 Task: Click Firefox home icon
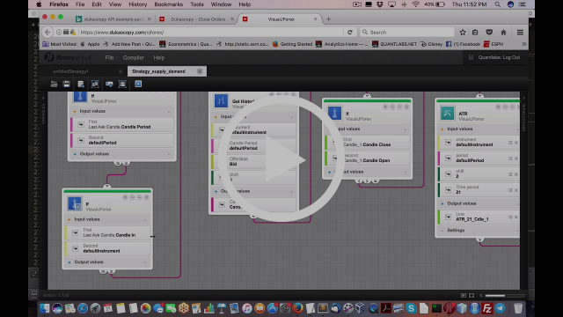[x=503, y=33]
